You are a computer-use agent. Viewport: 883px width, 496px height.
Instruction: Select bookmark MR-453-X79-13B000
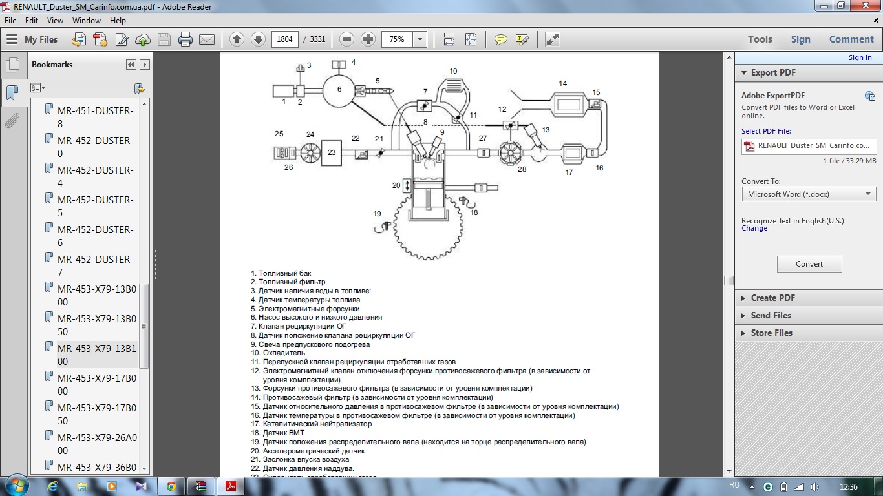[x=97, y=295]
